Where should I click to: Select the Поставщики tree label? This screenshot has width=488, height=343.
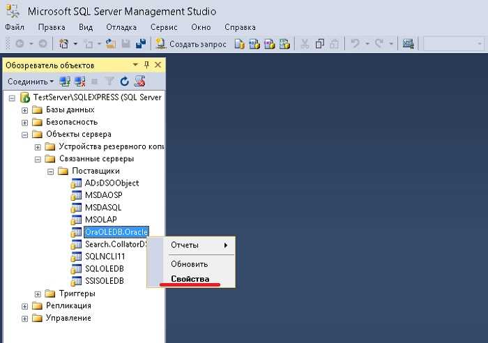click(96, 171)
